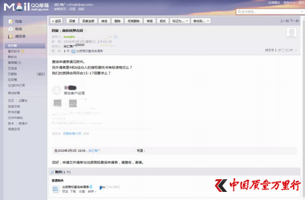Open the 通讯录 address book icon
This screenshot has width=305, height=200.
click(x=11, y=37)
